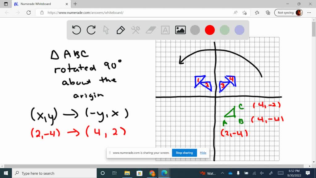316x178 pixels.
Task: Switch to Google Chrome in taskbar
Action: 152,173
